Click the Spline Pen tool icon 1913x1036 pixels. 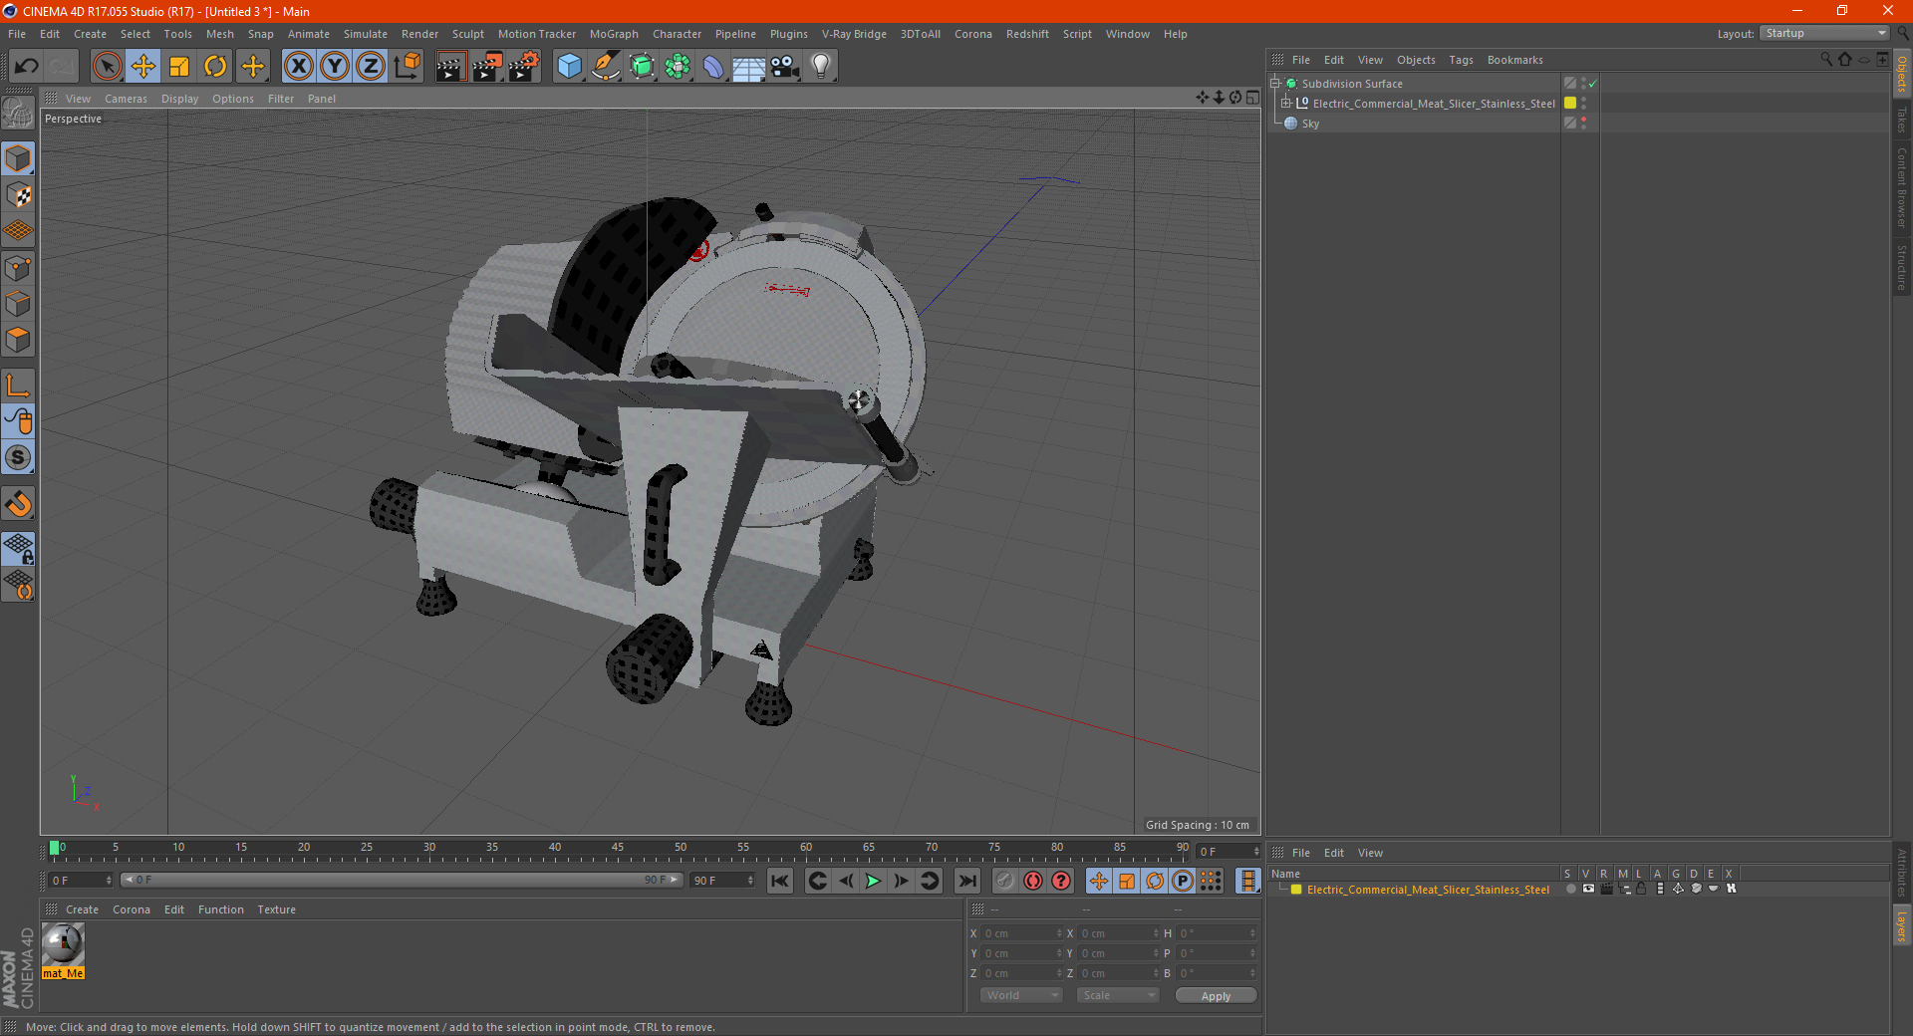click(606, 67)
